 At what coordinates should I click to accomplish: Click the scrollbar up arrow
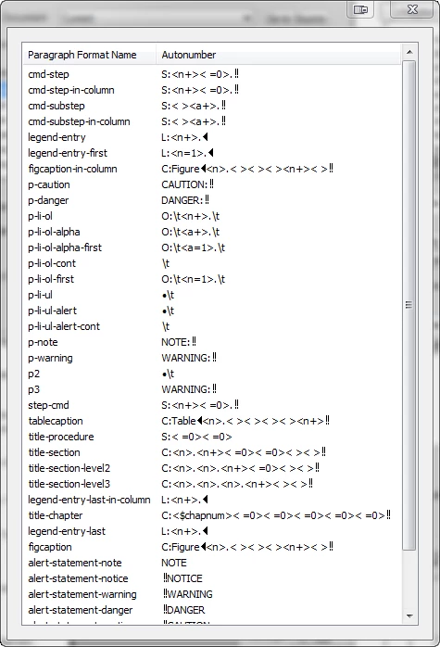point(409,52)
